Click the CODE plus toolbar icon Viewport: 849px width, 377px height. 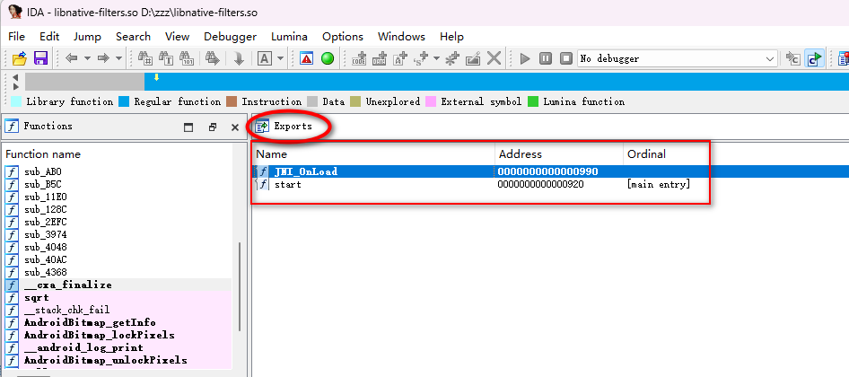pos(359,58)
